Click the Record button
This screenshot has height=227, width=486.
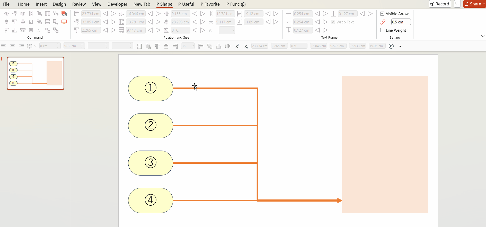pyautogui.click(x=440, y=4)
